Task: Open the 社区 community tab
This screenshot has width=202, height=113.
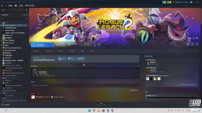Action: [21, 6]
